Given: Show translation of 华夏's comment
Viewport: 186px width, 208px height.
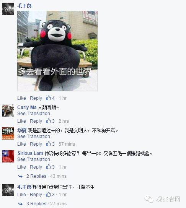Looking at the screenshot, I should point(34,136).
